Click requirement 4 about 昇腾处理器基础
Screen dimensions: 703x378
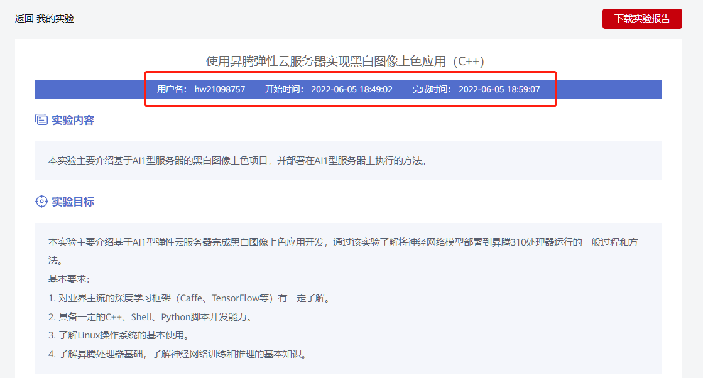(178, 354)
